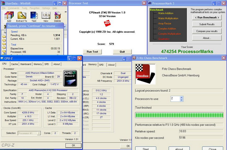Click the View icon in WinRAR toolbar
This screenshot has height=150, width=227.
[x=46, y=17]
